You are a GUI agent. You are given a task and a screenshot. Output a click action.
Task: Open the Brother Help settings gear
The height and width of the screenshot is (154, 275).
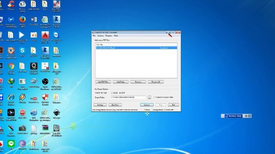(246, 116)
